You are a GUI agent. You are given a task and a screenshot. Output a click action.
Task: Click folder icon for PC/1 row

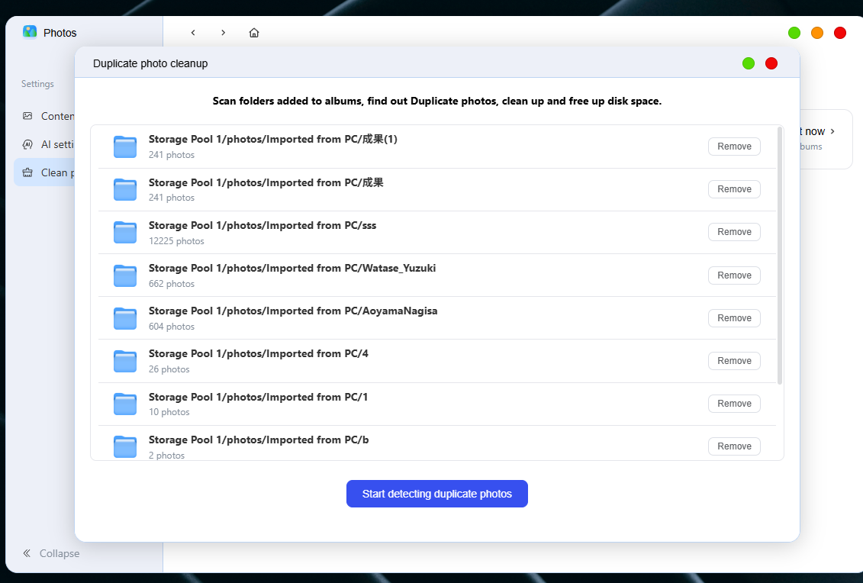click(x=125, y=404)
